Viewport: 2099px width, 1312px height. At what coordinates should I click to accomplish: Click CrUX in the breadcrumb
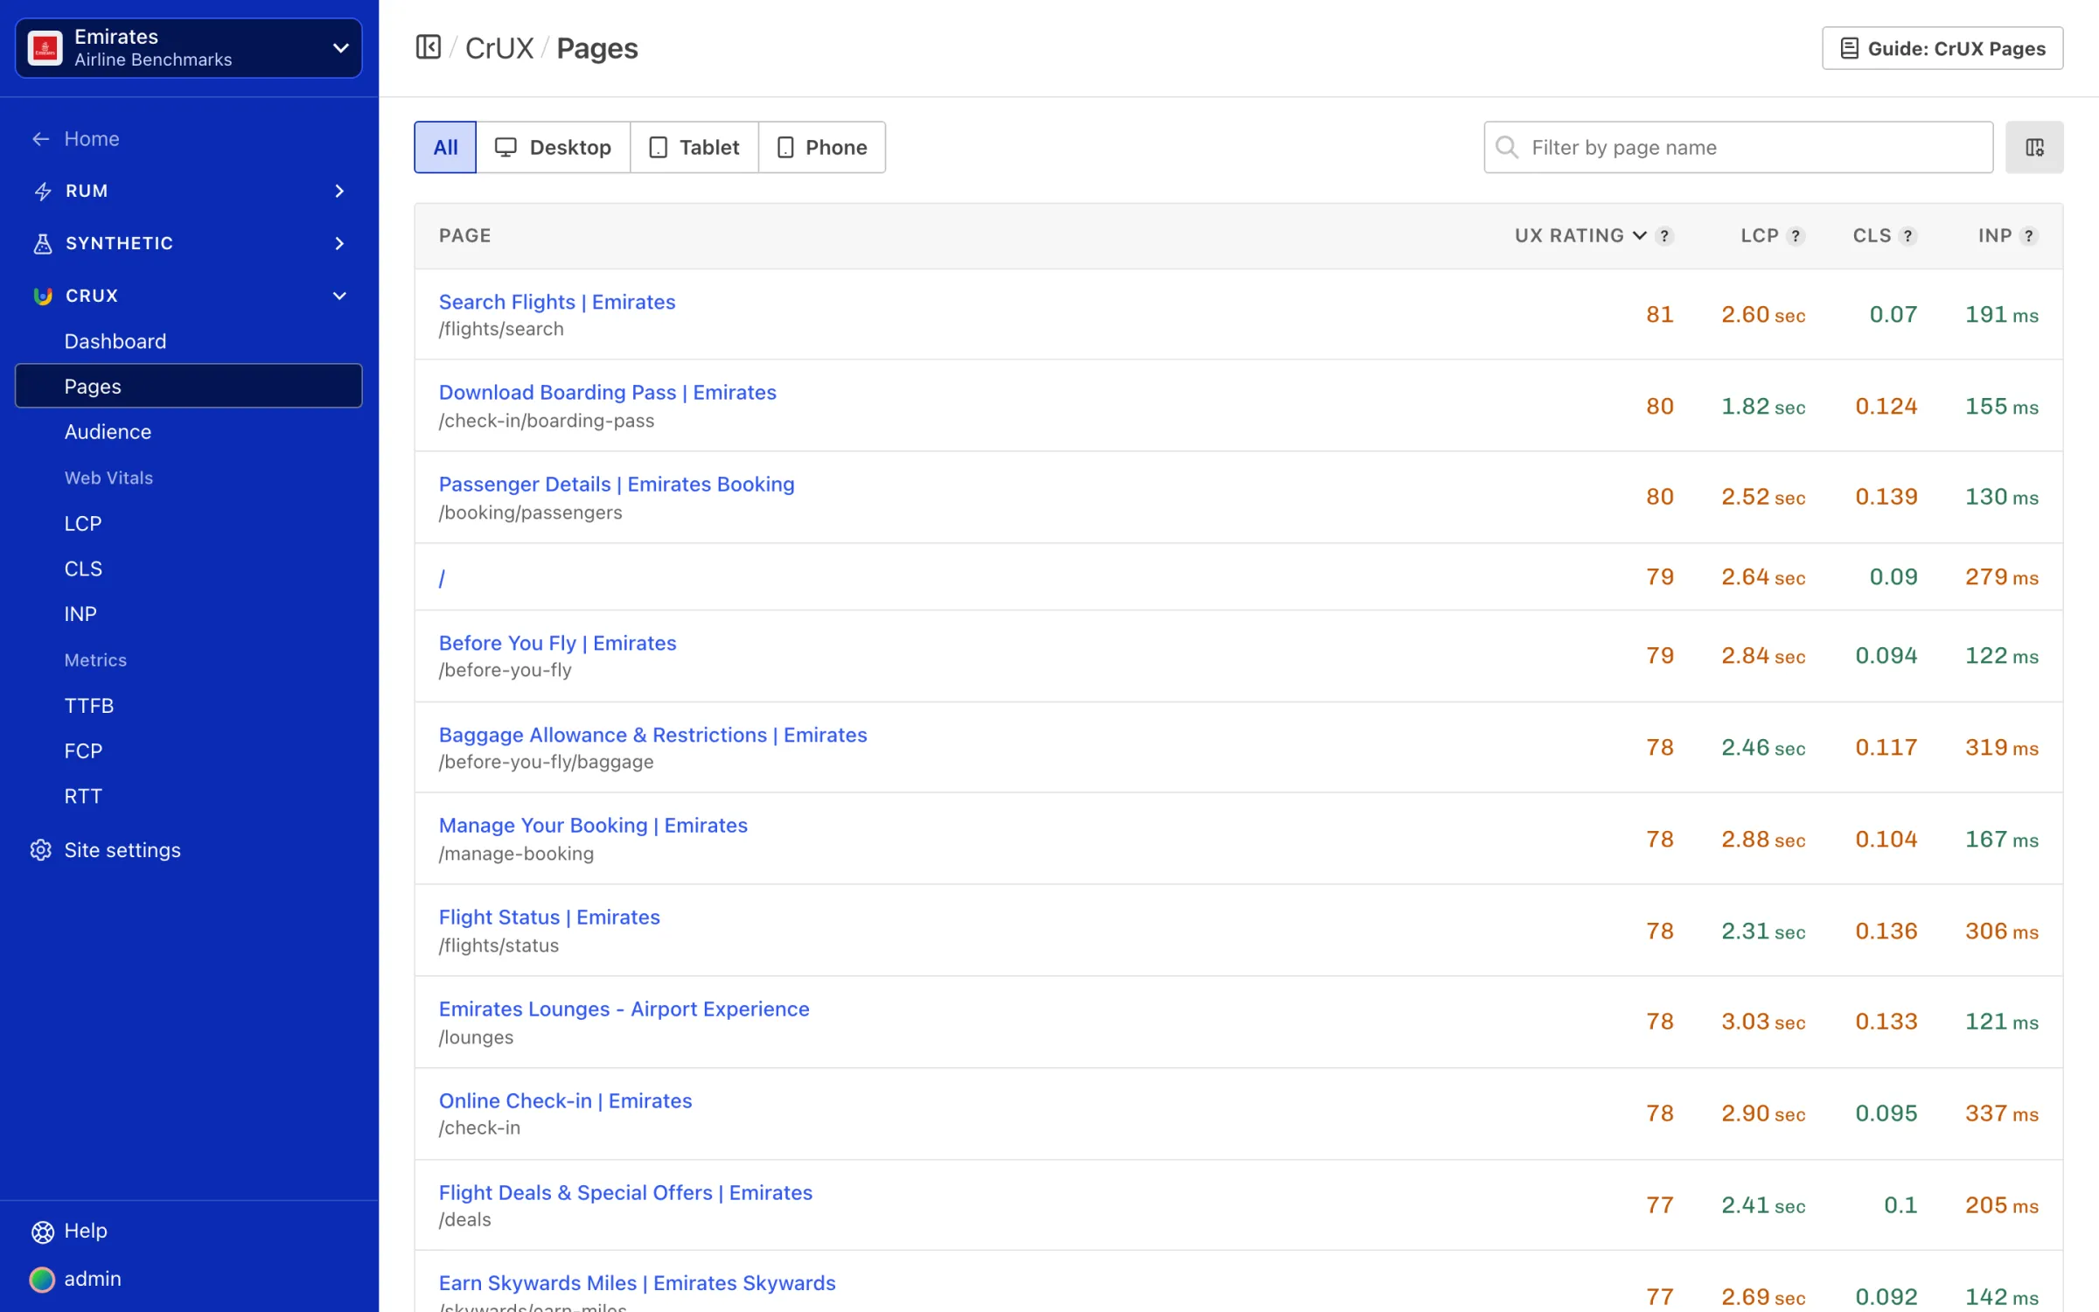pyautogui.click(x=499, y=48)
